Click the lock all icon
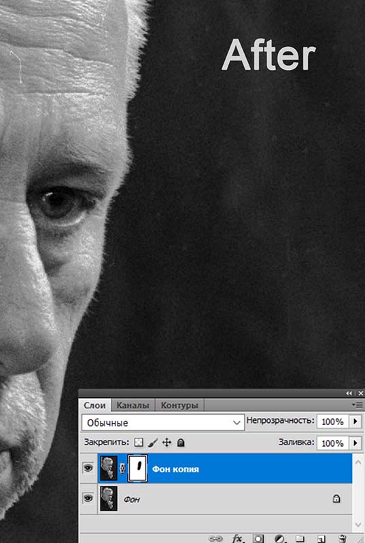 click(x=181, y=443)
